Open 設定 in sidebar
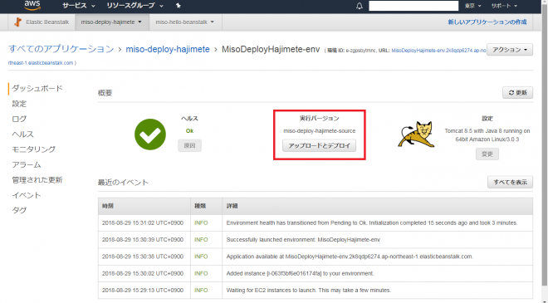This screenshot has height=303, width=548. coord(19,104)
